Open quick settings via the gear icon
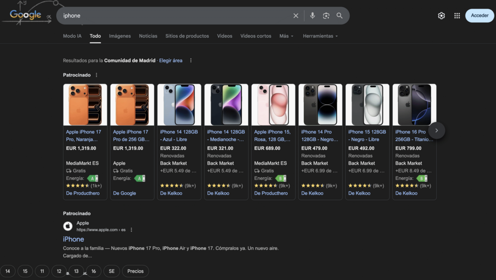 coord(441,16)
